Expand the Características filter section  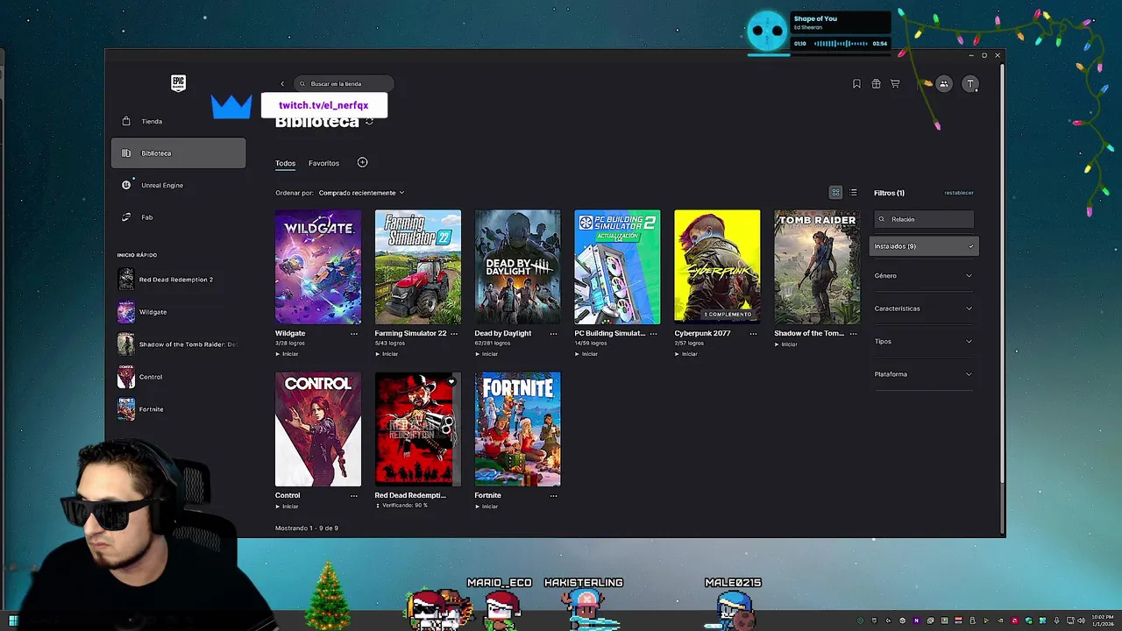pyautogui.click(x=924, y=308)
